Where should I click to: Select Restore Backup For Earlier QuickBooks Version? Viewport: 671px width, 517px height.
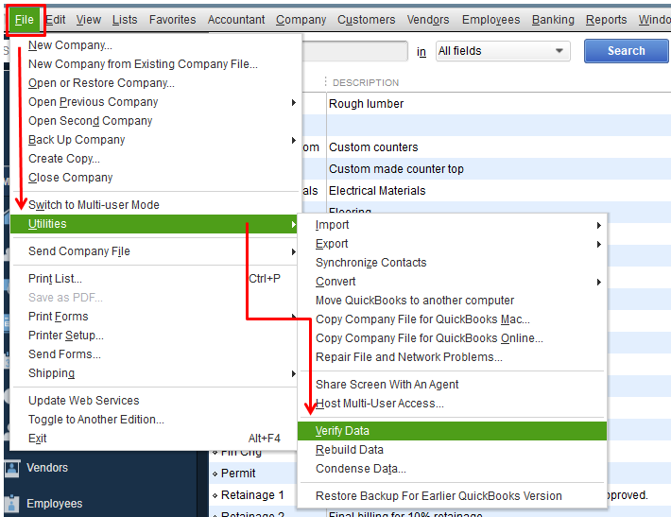(453, 496)
